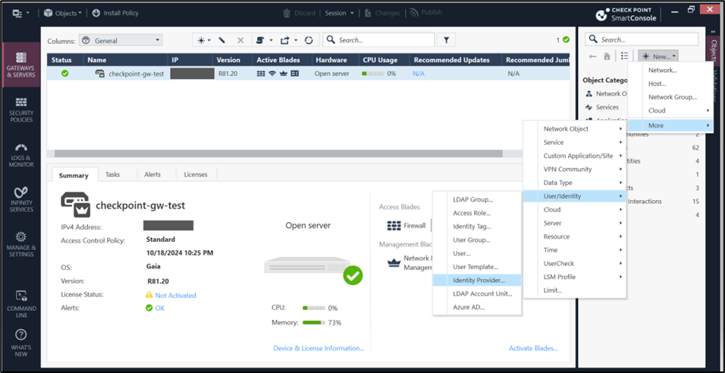Open the Columns General dropdown
The image size is (725, 373).
(x=121, y=40)
